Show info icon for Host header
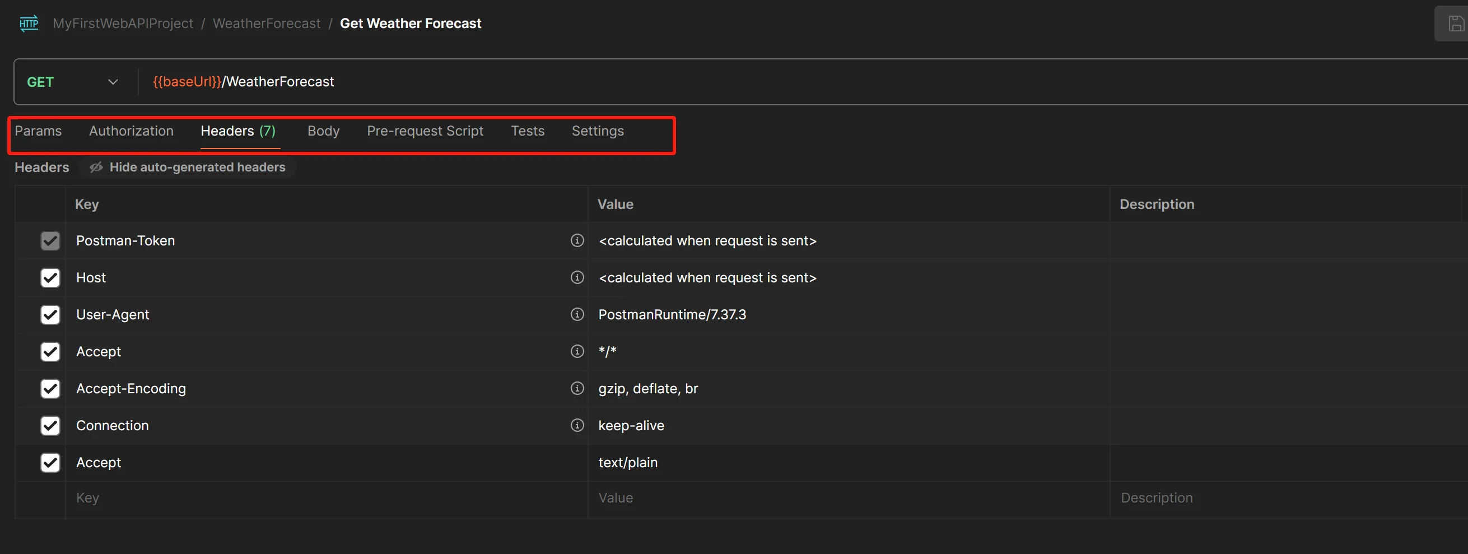1468x554 pixels. 577,278
